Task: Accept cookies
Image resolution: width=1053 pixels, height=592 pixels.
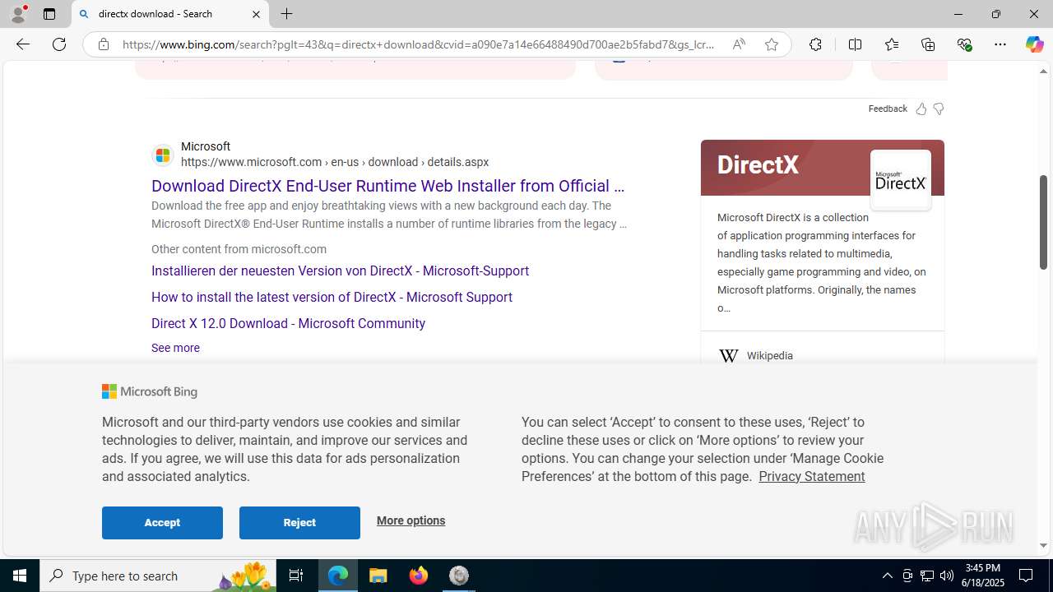Action: (x=162, y=523)
